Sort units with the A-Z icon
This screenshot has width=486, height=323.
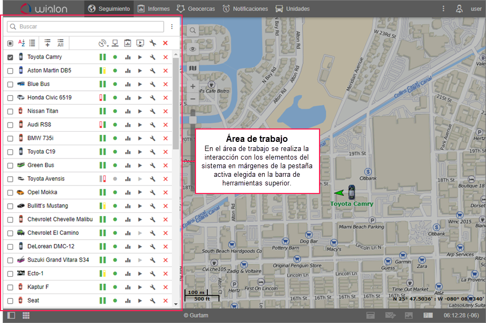pyautogui.click(x=21, y=43)
